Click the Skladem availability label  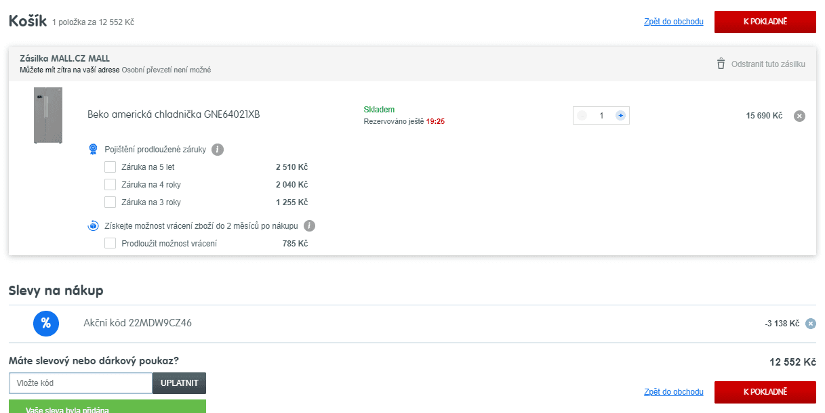379,110
